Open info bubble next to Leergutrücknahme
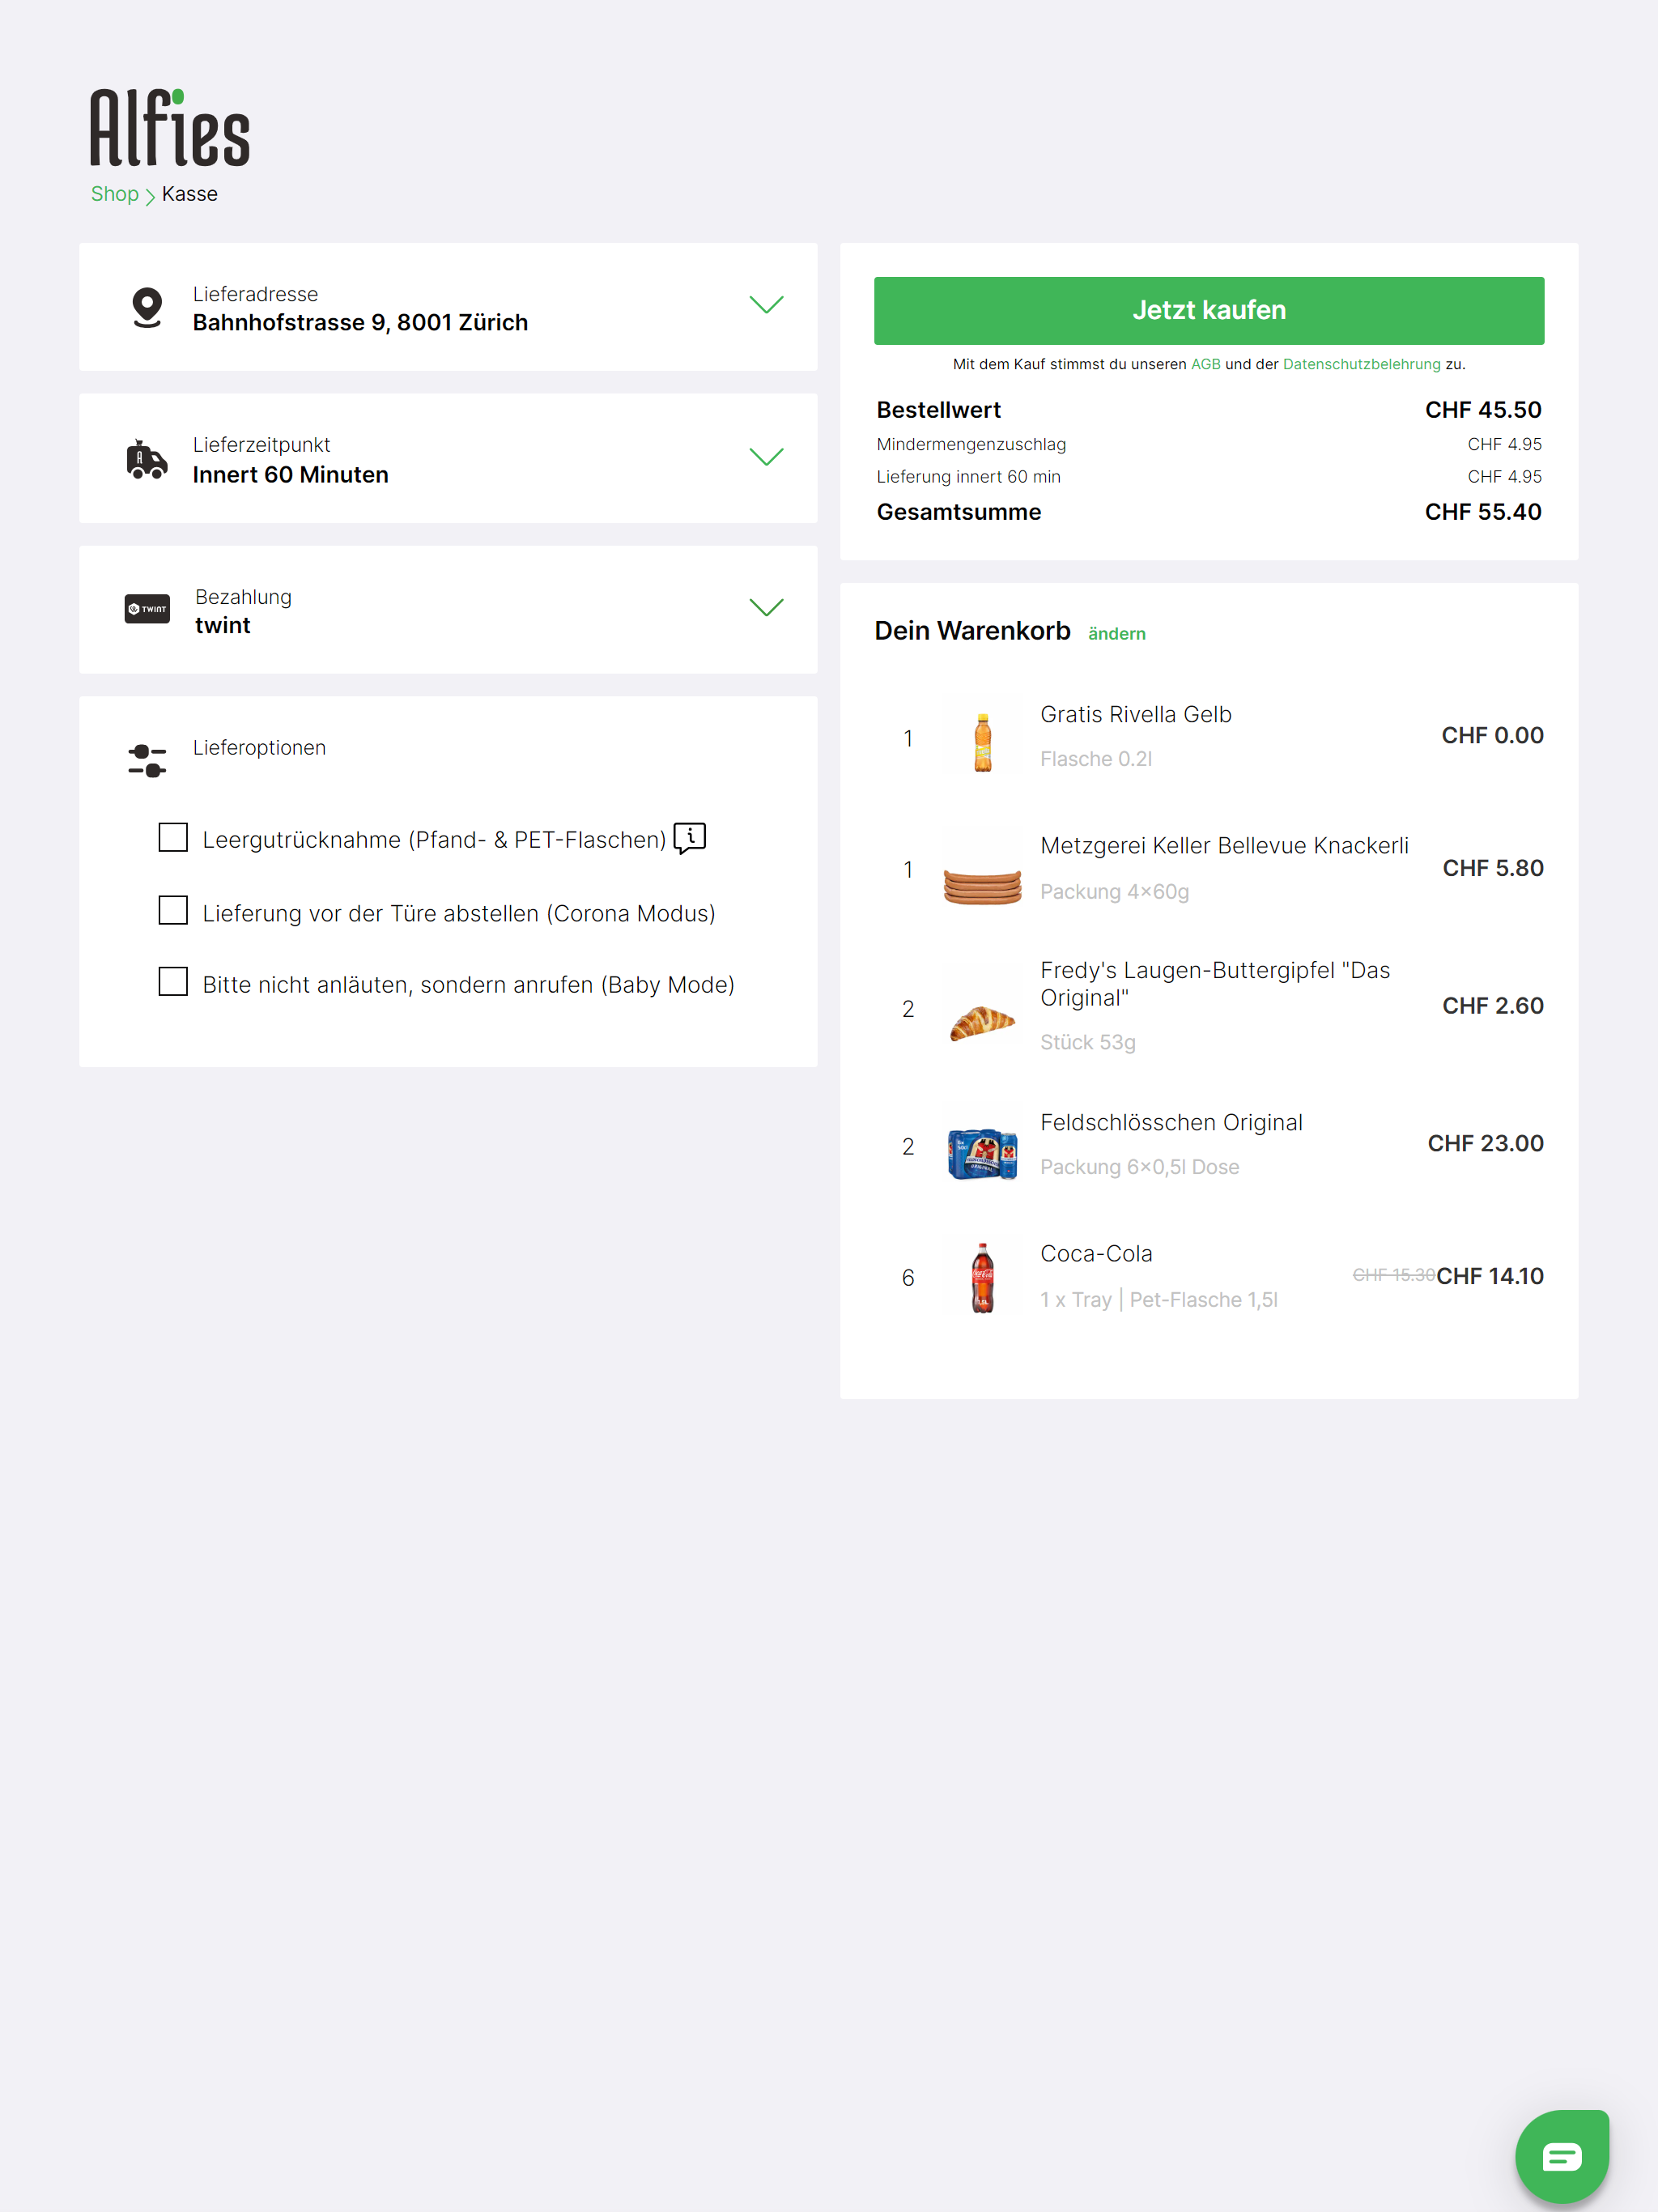This screenshot has height=2212, width=1658. tap(690, 838)
